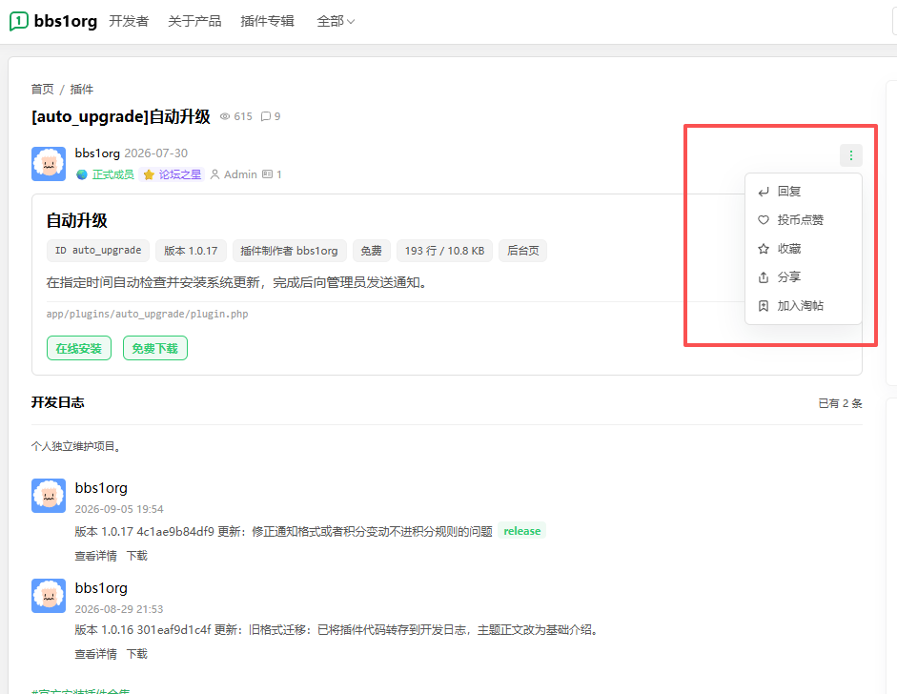The image size is (897, 694).
Task: Click the 免费下载 button
Action: click(x=155, y=349)
